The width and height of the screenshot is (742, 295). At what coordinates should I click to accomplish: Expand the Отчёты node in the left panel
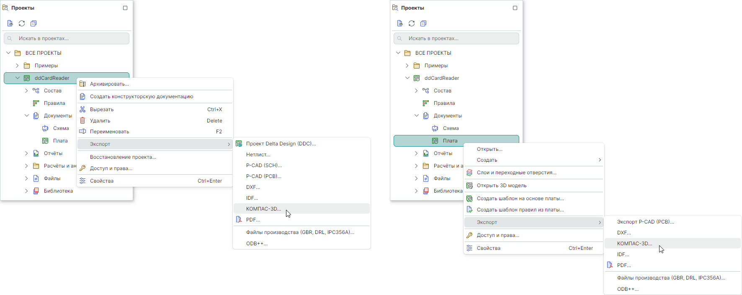26,153
